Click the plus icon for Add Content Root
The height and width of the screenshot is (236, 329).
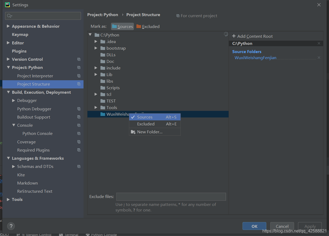tap(234, 36)
